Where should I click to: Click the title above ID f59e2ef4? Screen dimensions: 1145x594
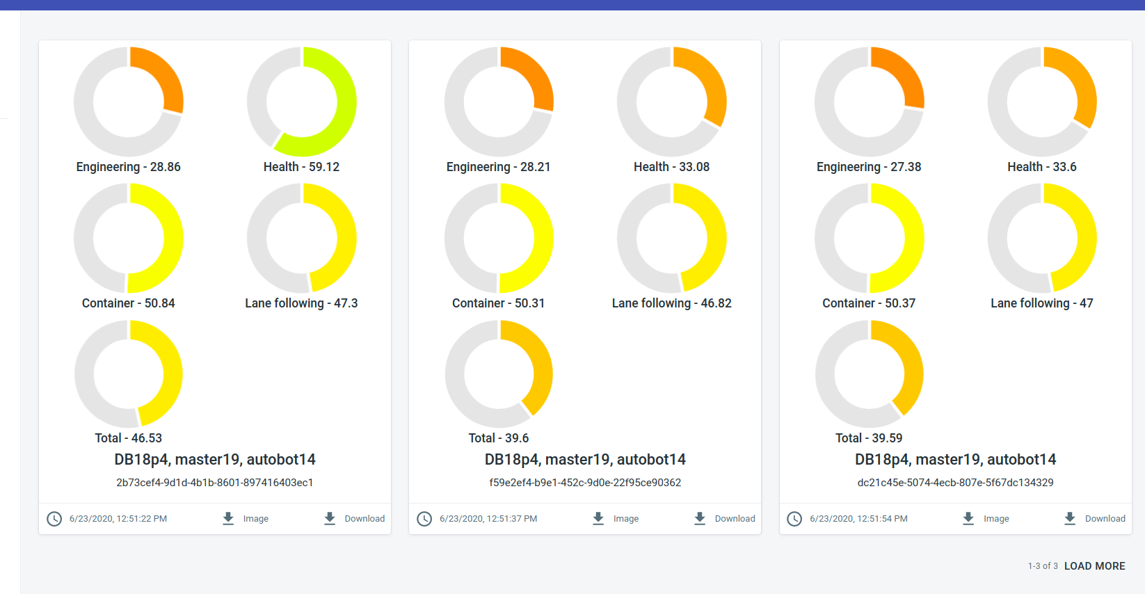pyautogui.click(x=585, y=460)
